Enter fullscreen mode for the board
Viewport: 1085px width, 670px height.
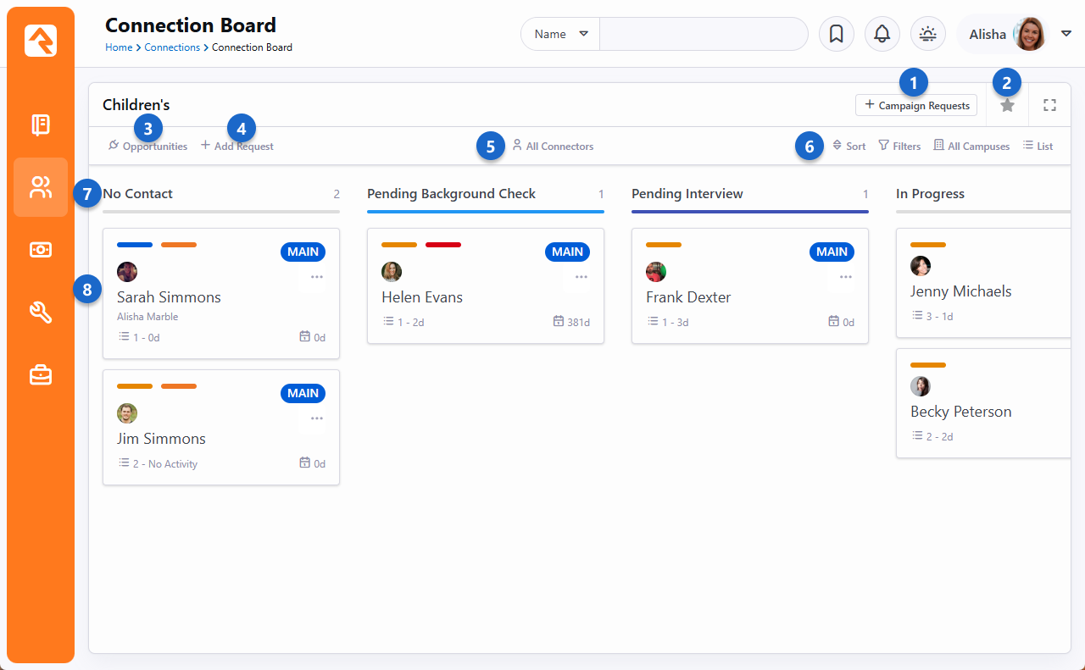point(1049,105)
